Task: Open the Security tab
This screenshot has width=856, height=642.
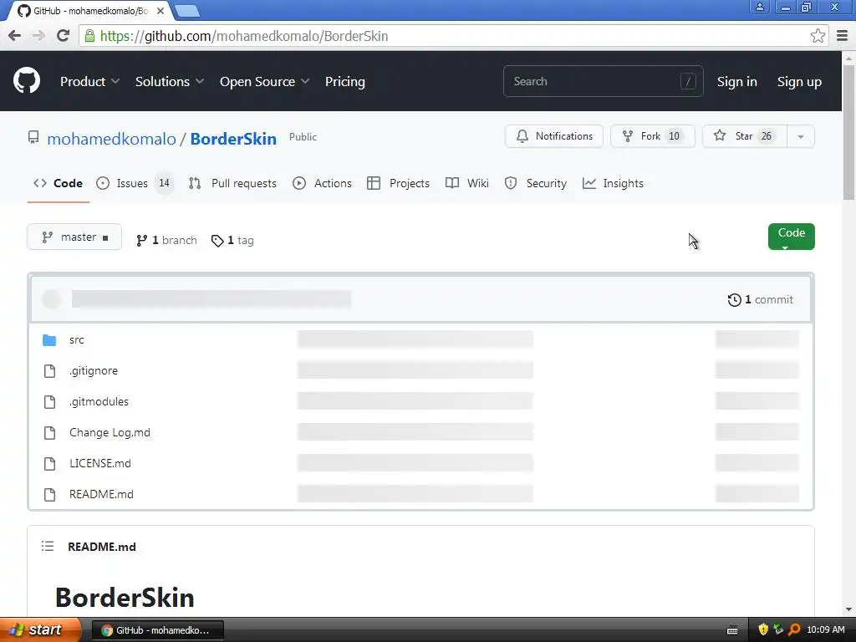Action: (536, 183)
